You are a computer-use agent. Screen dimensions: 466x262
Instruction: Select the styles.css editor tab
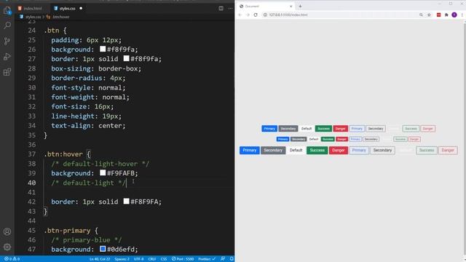pyautogui.click(x=67, y=8)
